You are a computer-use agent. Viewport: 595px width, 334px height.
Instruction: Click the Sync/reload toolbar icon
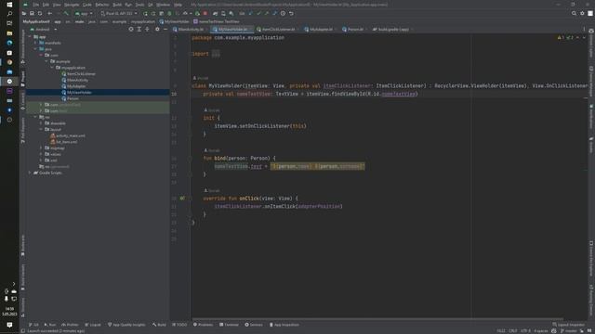(x=40, y=13)
